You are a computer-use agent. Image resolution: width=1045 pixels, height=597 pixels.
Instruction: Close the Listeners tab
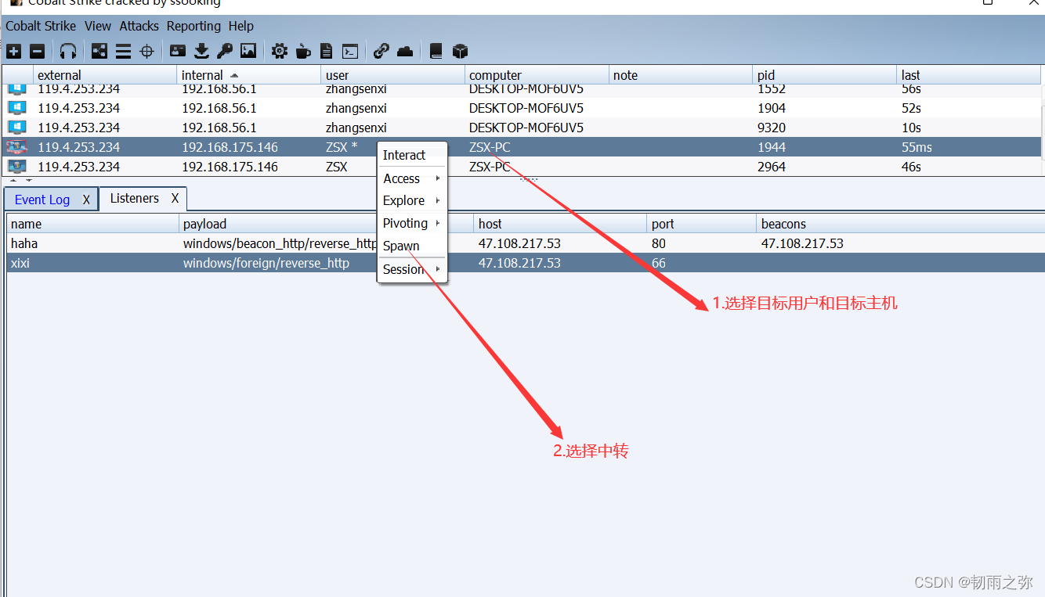coord(175,198)
